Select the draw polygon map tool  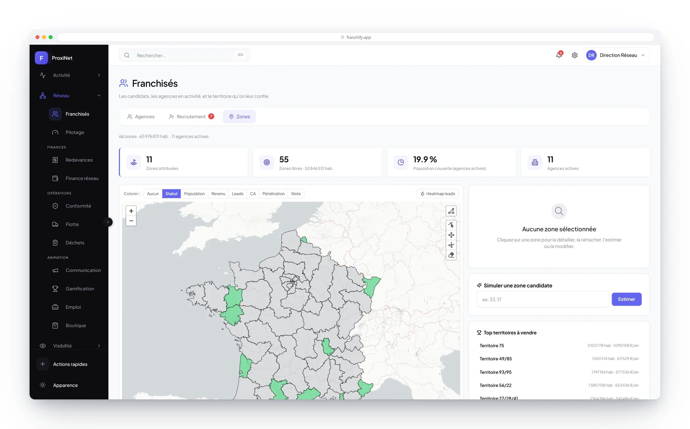click(x=451, y=211)
